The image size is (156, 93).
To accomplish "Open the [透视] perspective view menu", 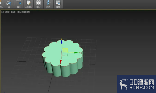I will coord(8,12).
